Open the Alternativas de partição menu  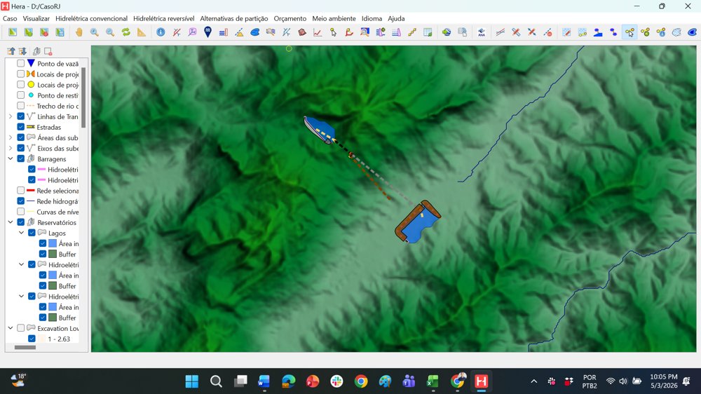coord(234,18)
